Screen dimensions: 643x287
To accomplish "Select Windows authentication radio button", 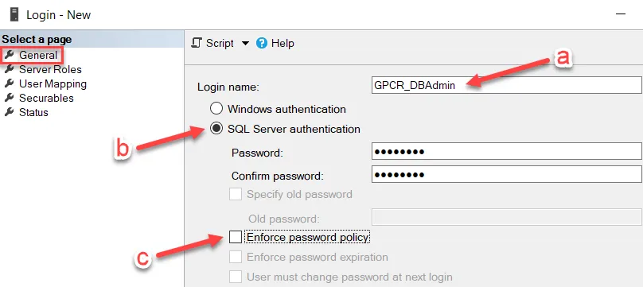I will tap(216, 109).
